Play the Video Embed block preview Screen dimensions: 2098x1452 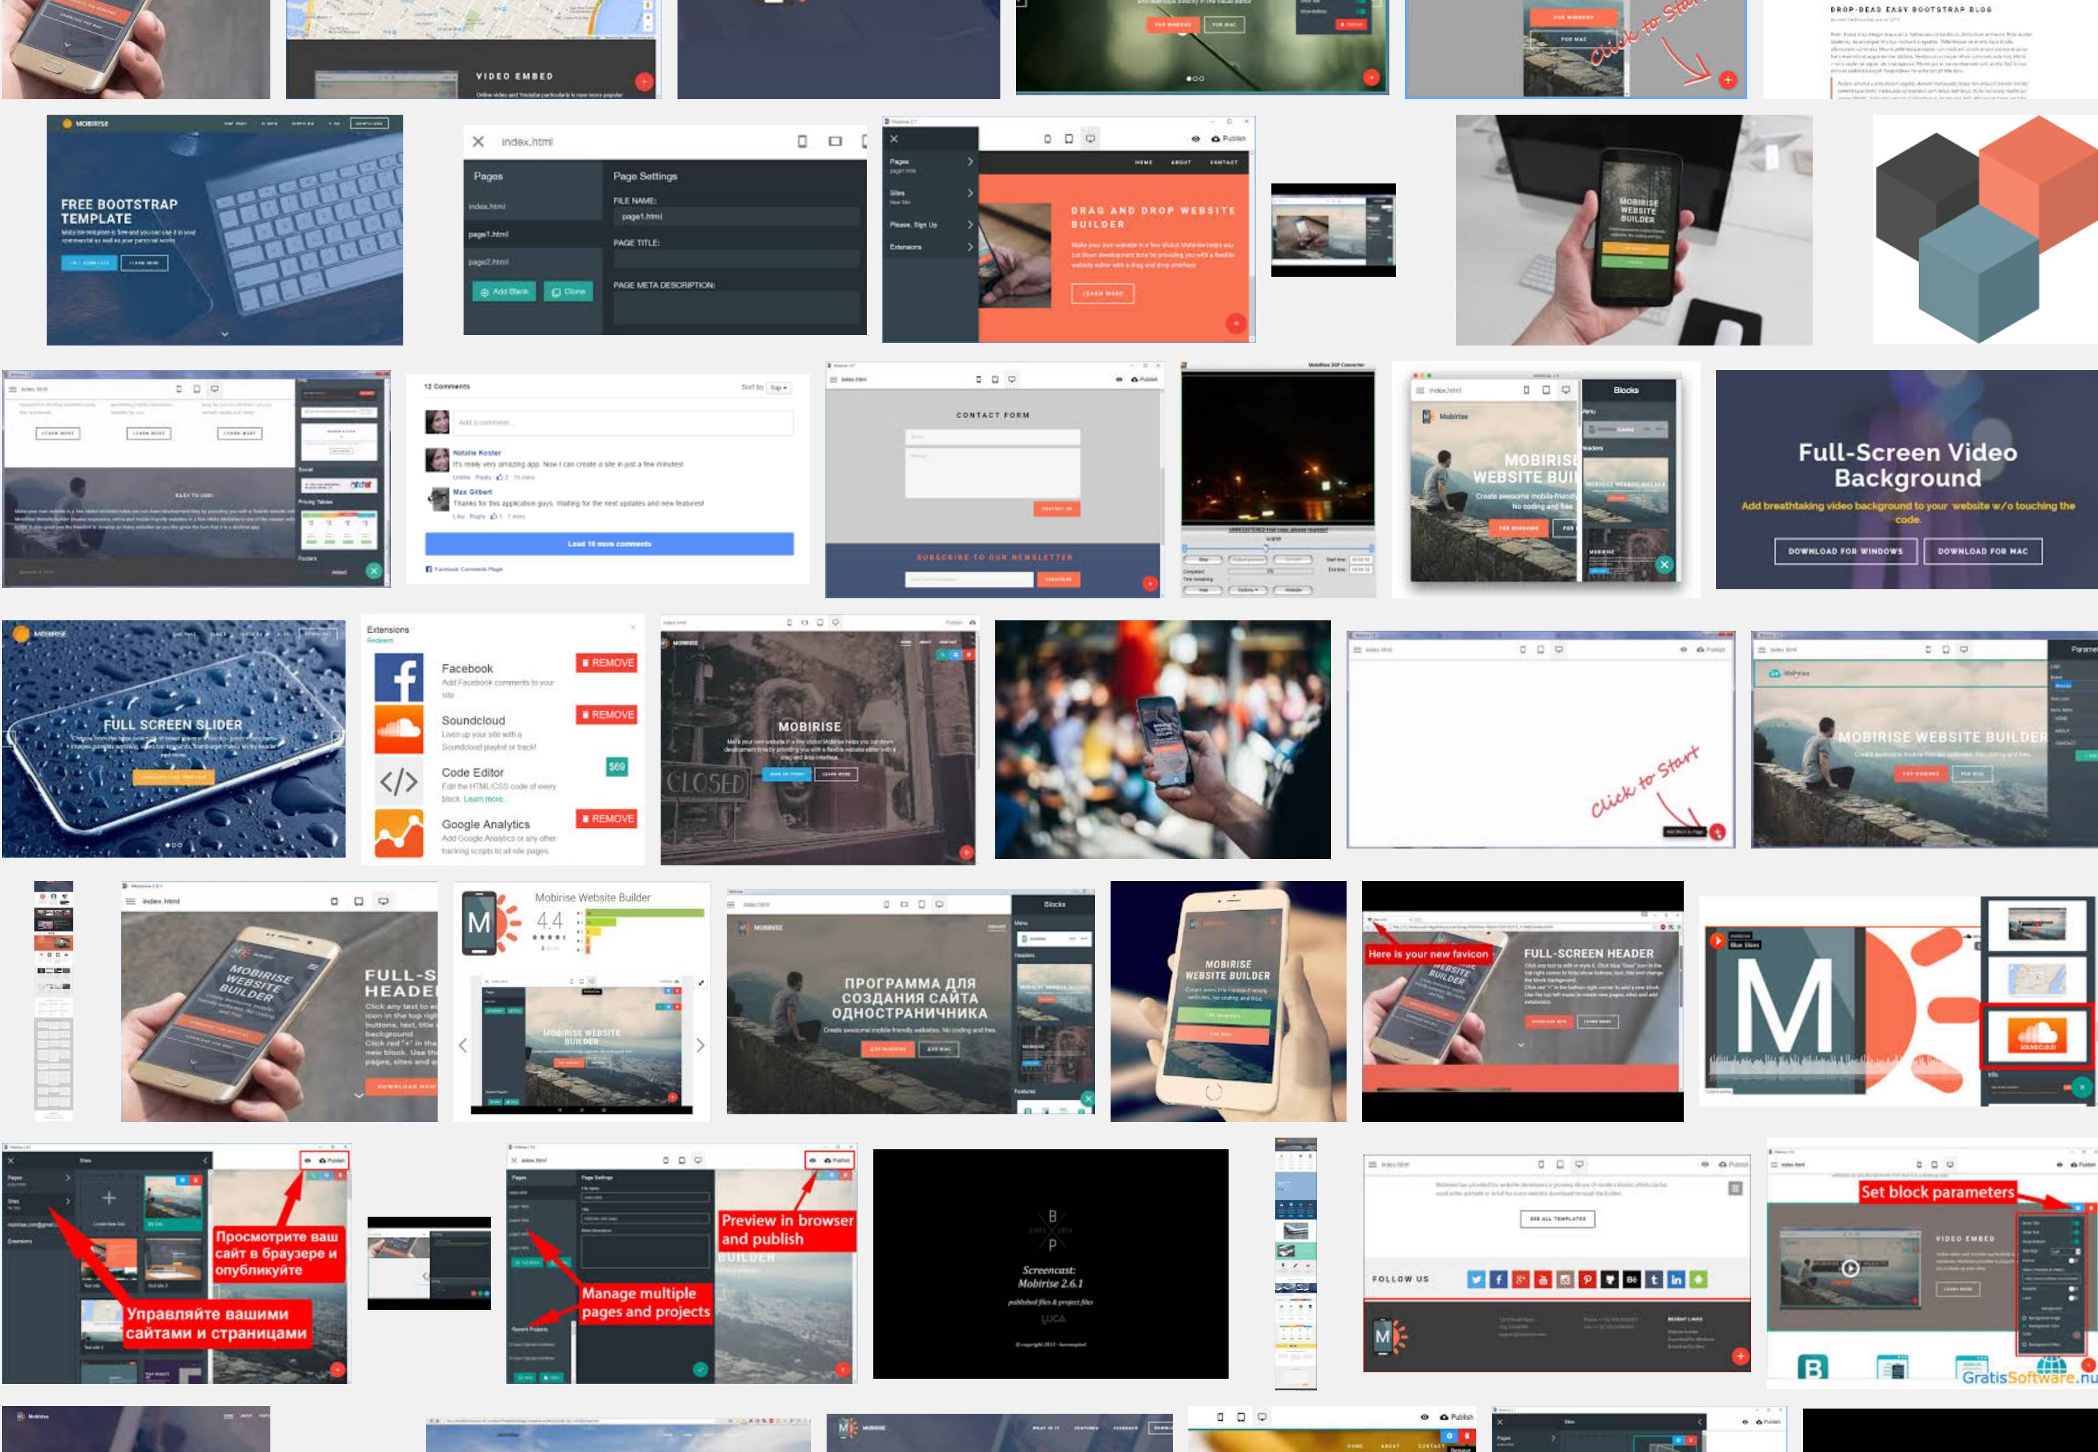click(1850, 1267)
